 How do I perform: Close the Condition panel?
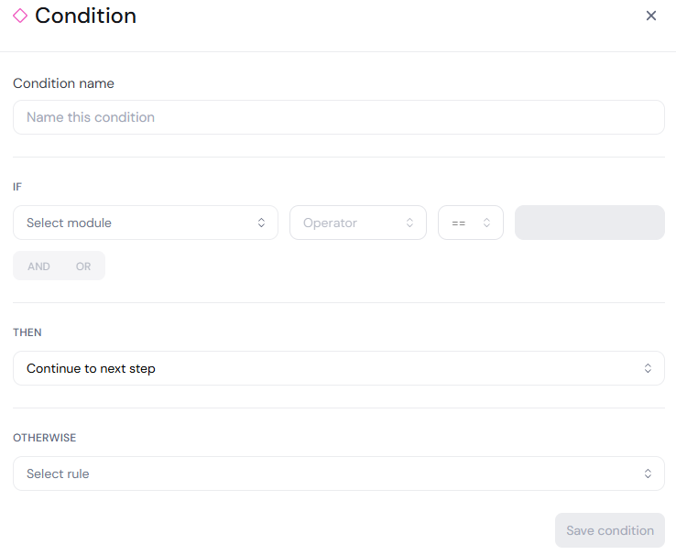(x=651, y=16)
